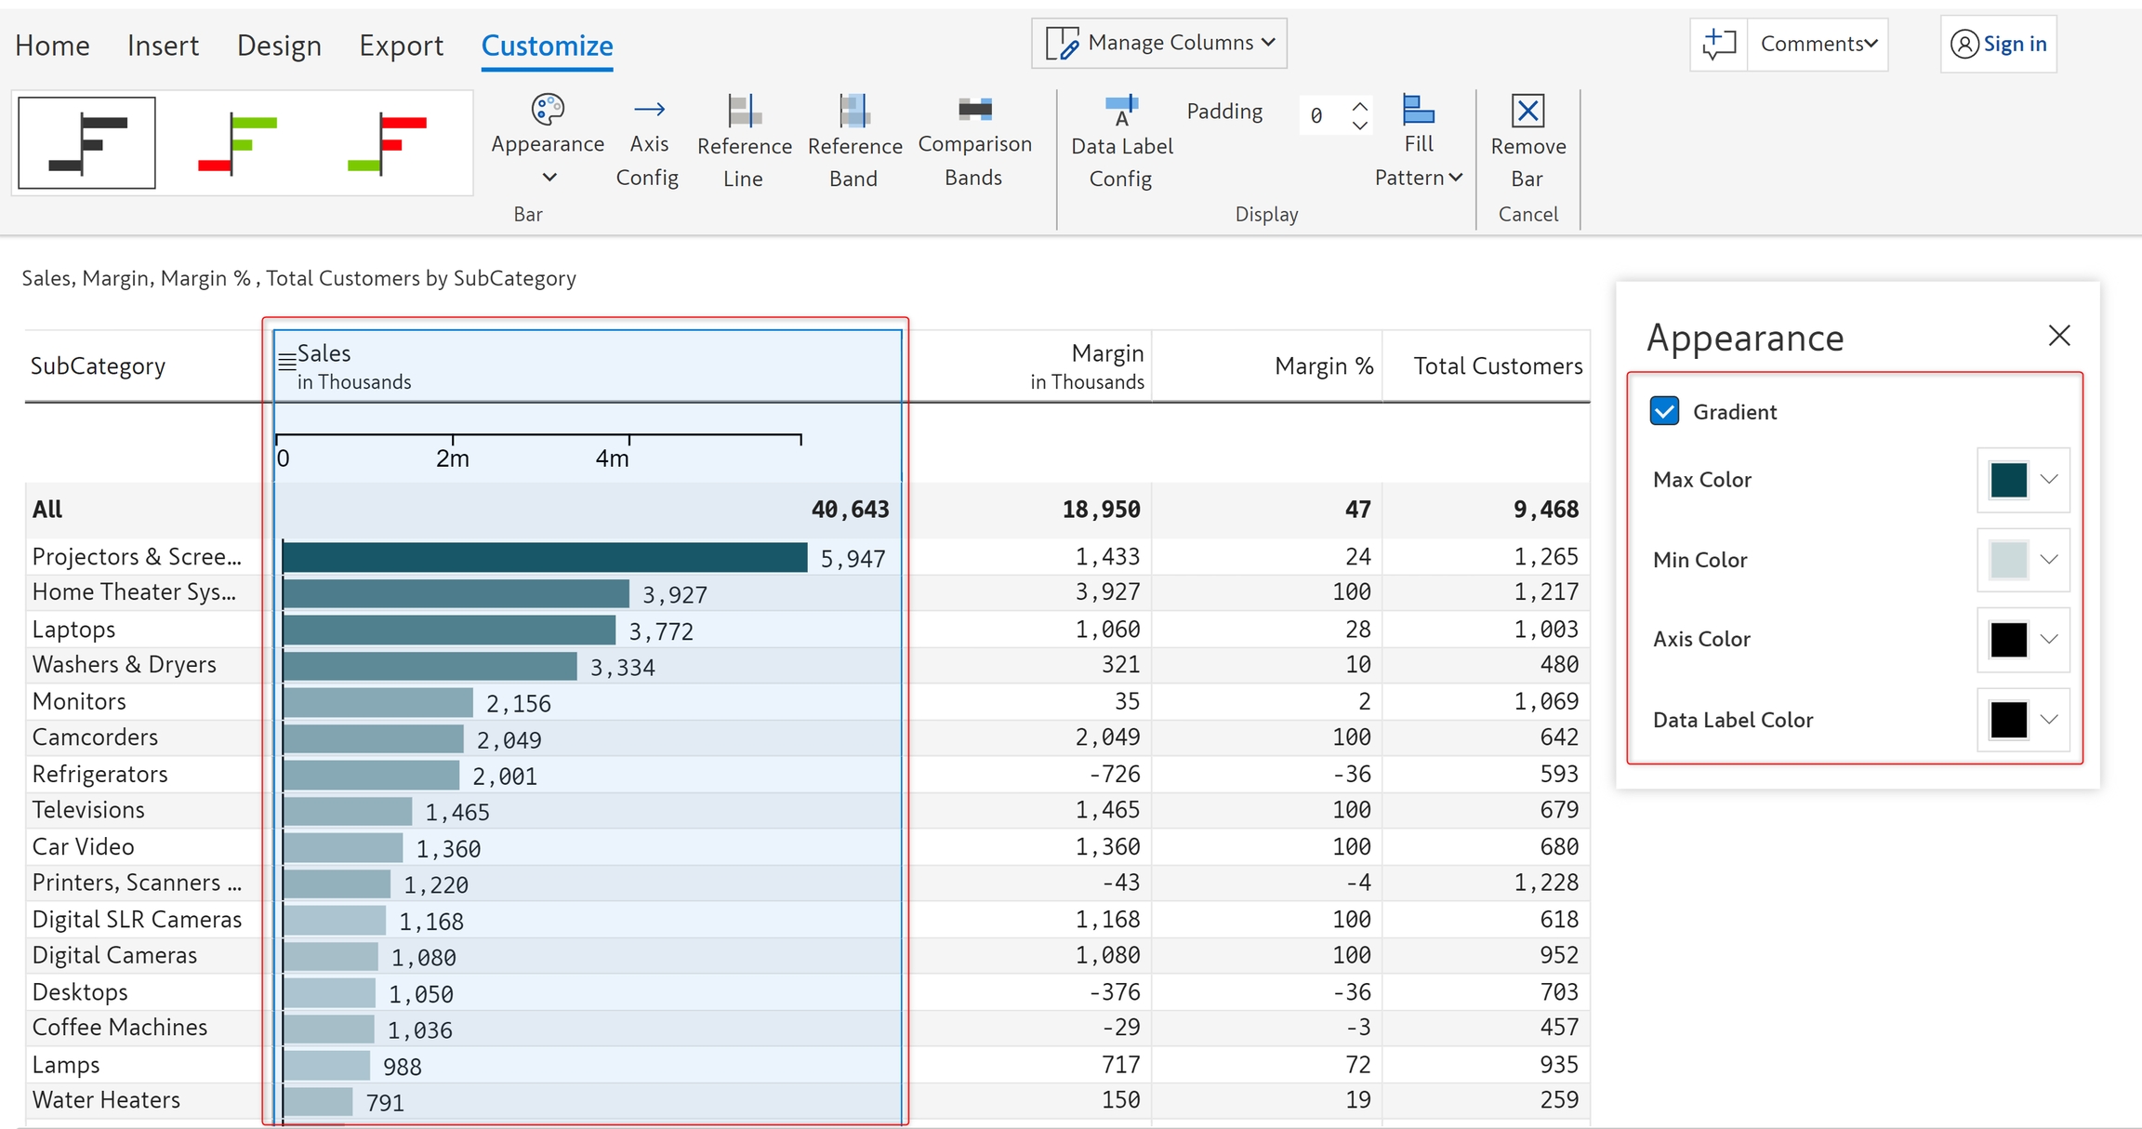Open Comparison Bands option
2142x1129 pixels.
(974, 110)
